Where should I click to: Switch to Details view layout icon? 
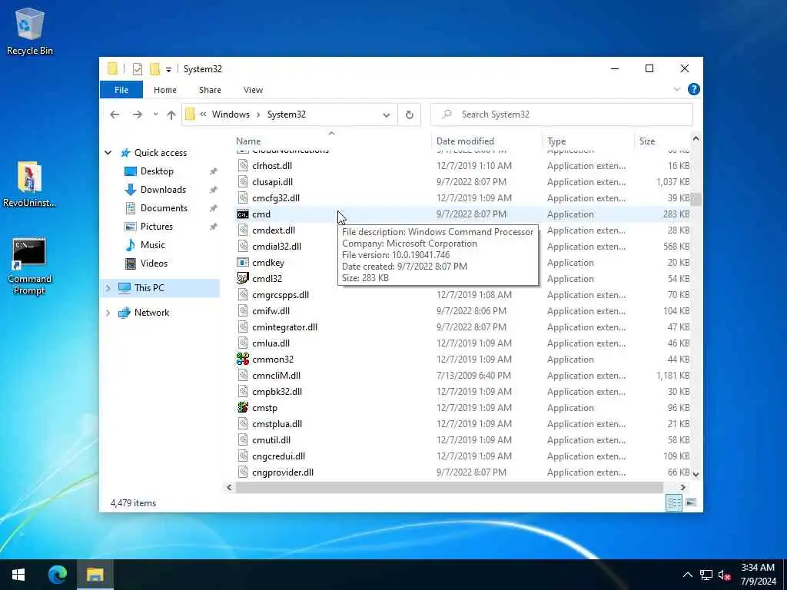click(674, 502)
